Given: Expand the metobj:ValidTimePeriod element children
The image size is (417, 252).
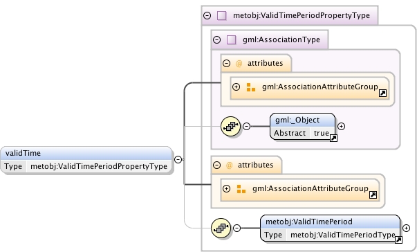Looking at the screenshot, I should 406,228.
